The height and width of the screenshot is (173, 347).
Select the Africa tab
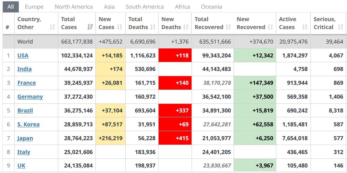point(183,7)
